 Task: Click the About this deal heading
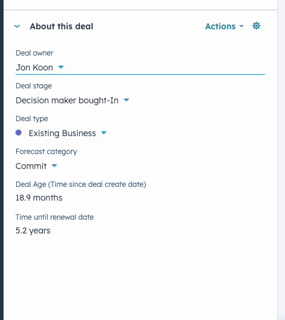pos(61,26)
